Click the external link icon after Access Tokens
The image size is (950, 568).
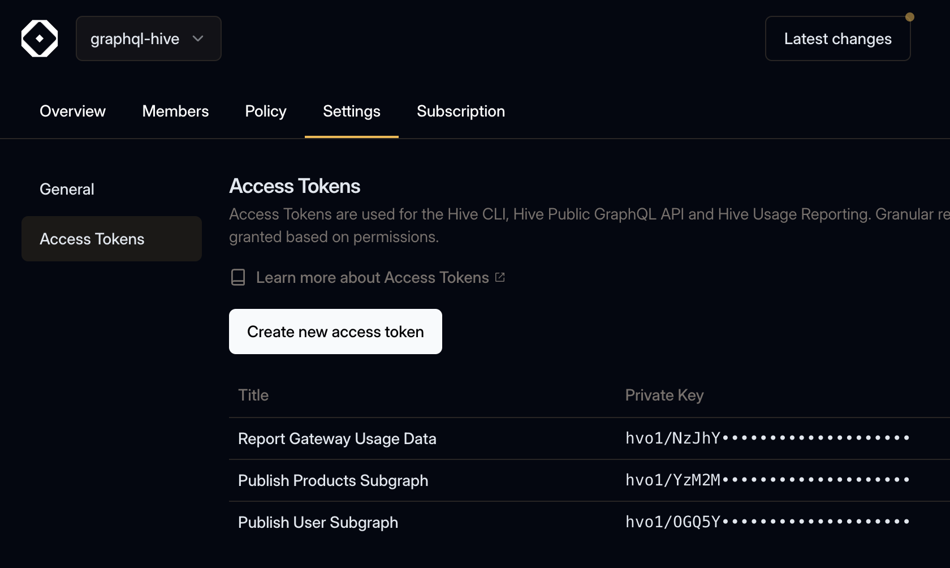coord(499,277)
